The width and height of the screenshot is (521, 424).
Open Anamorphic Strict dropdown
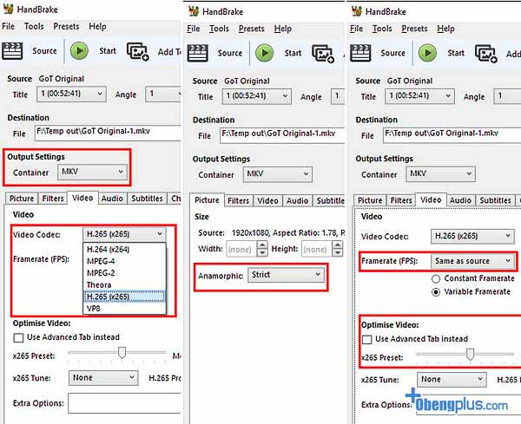pos(286,275)
